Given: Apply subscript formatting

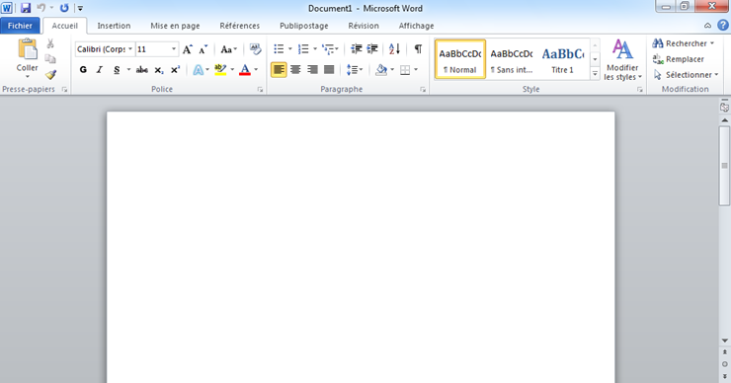Looking at the screenshot, I should click(159, 70).
